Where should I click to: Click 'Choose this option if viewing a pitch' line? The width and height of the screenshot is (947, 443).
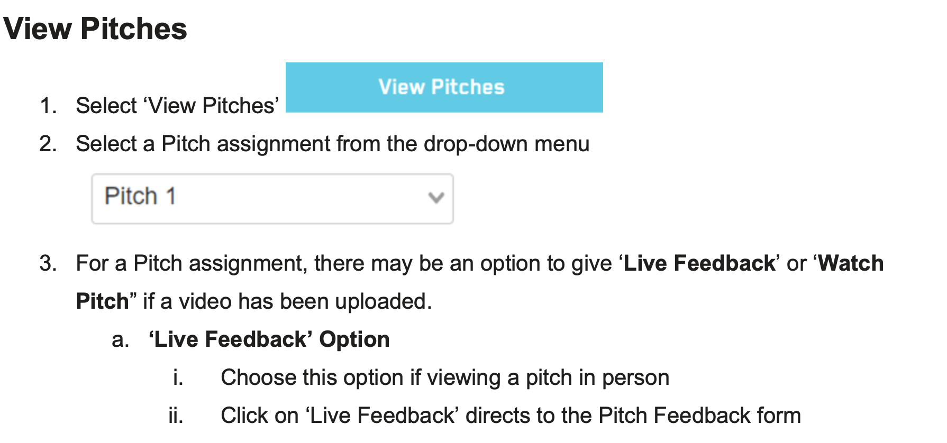click(444, 377)
